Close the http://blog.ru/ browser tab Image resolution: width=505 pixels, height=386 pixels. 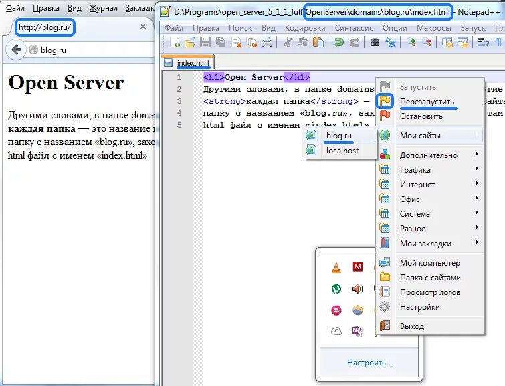143,27
